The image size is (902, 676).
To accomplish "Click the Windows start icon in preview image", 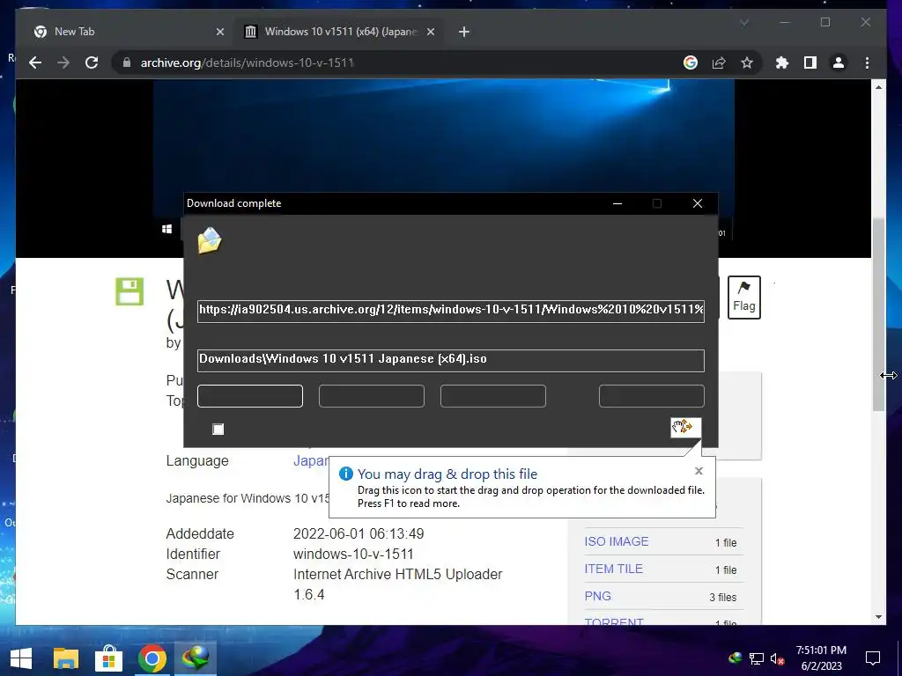I will [x=166, y=230].
